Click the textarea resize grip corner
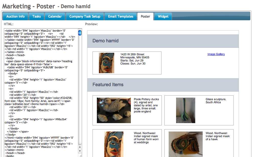Screen dimensions: 253x157 (x=80, y=155)
